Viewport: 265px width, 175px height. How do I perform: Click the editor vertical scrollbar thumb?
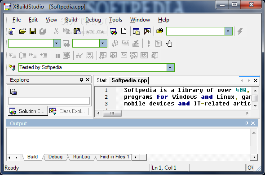255,98
